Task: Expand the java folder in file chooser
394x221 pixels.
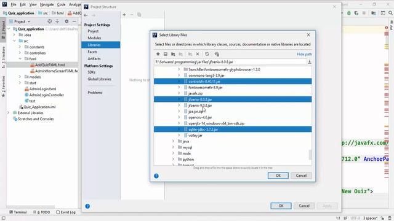Action: coord(174,141)
